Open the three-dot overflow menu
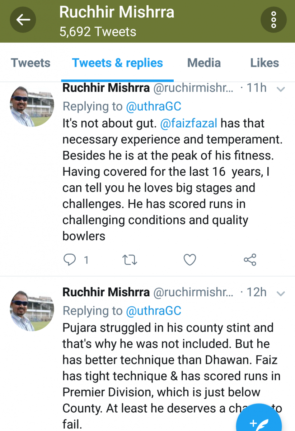Viewport: 295px width, 431px height. (x=273, y=20)
